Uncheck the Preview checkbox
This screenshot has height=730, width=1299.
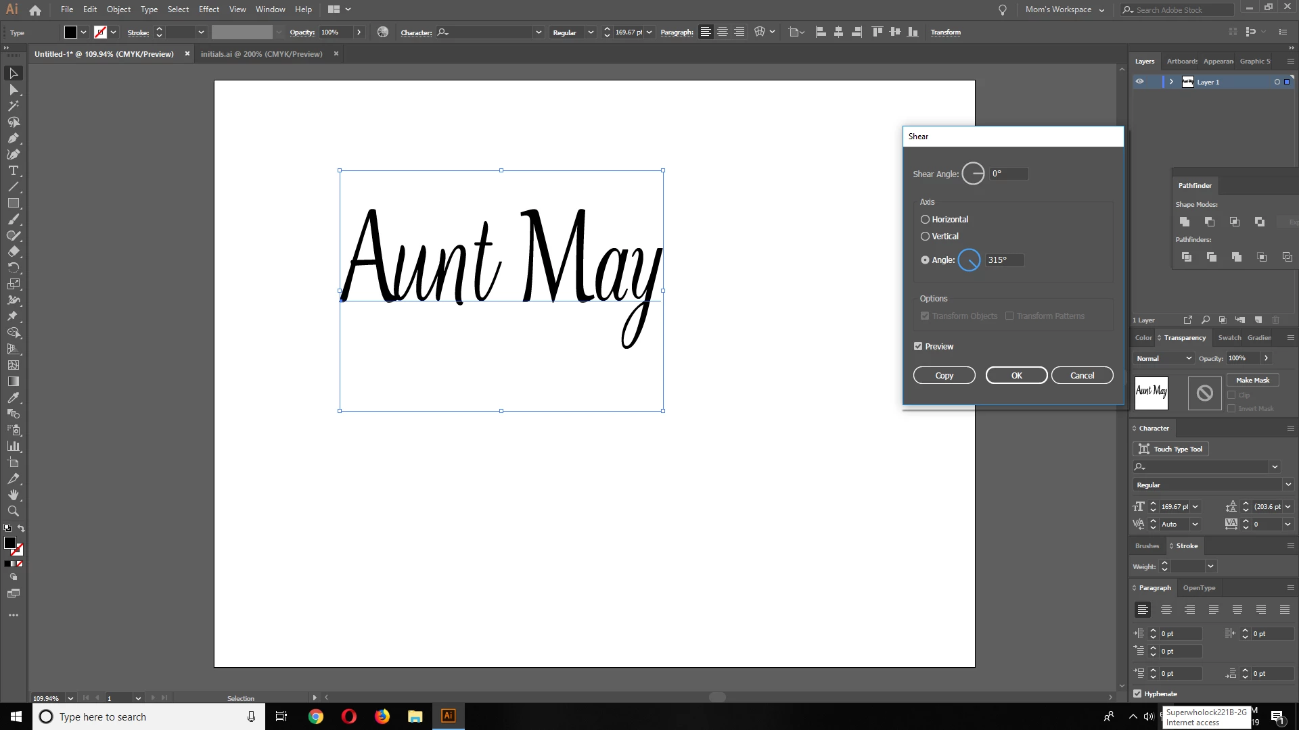918,346
